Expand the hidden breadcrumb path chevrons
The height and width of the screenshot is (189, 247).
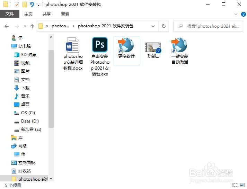coord(47,26)
